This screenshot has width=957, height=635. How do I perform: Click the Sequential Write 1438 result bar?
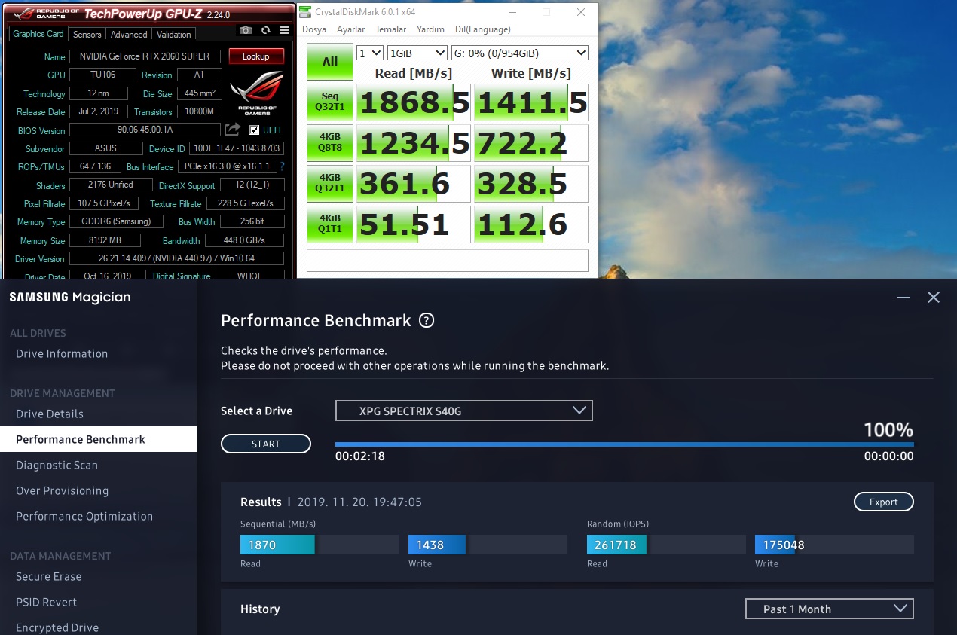click(x=488, y=545)
